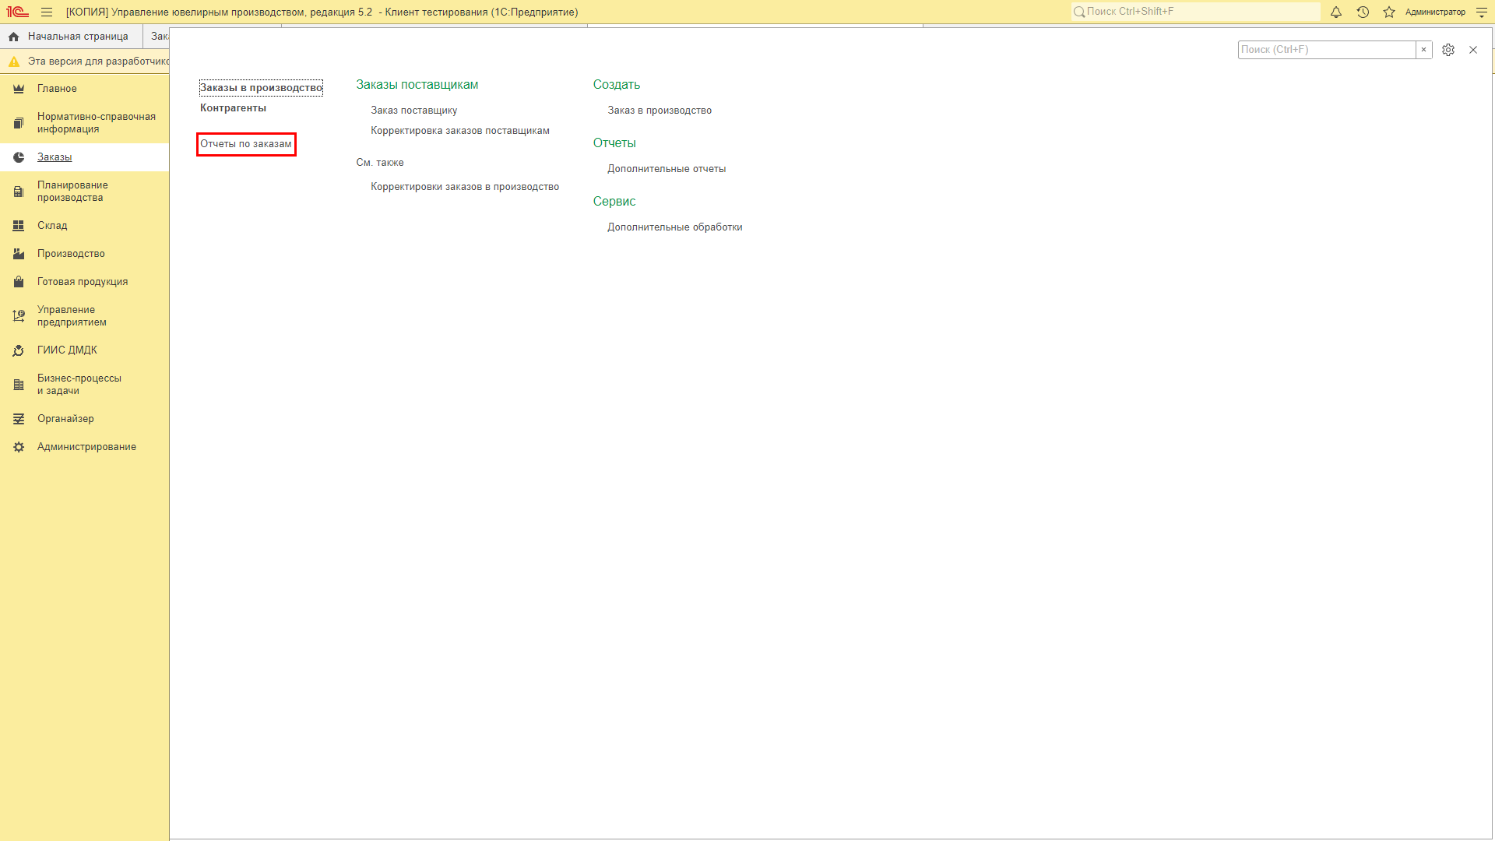Click the Создать heading
The width and height of the screenshot is (1495, 841).
pos(617,85)
